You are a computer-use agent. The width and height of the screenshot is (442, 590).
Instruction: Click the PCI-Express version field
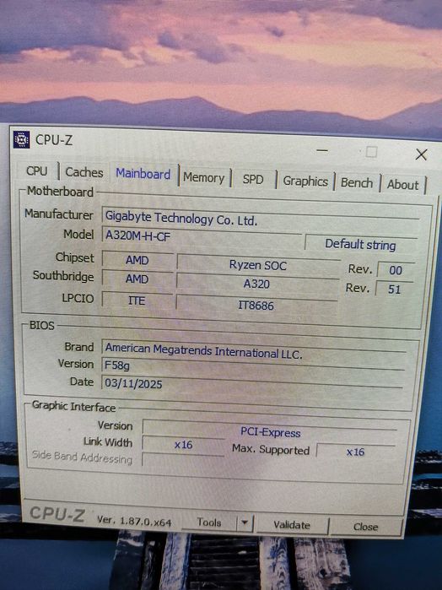pyautogui.click(x=270, y=432)
